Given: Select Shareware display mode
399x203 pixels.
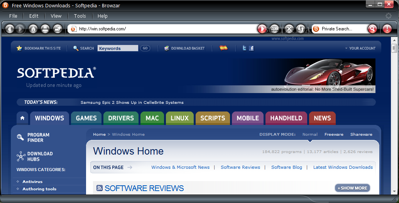Looking at the screenshot, I should [x=361, y=134].
